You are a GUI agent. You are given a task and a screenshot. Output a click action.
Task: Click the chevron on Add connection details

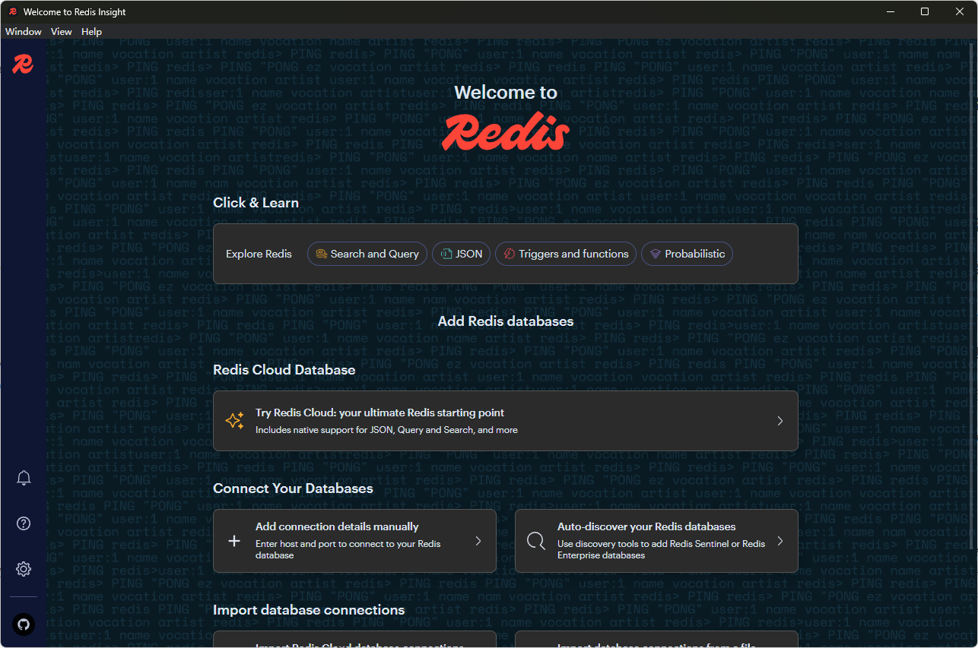478,541
